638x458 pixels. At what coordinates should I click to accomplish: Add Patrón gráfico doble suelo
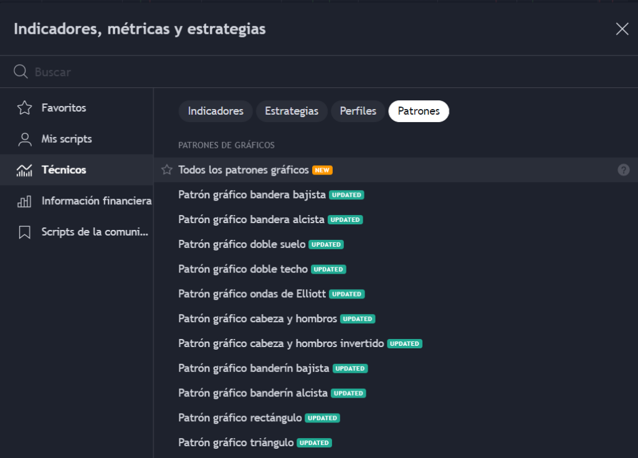pos(242,244)
